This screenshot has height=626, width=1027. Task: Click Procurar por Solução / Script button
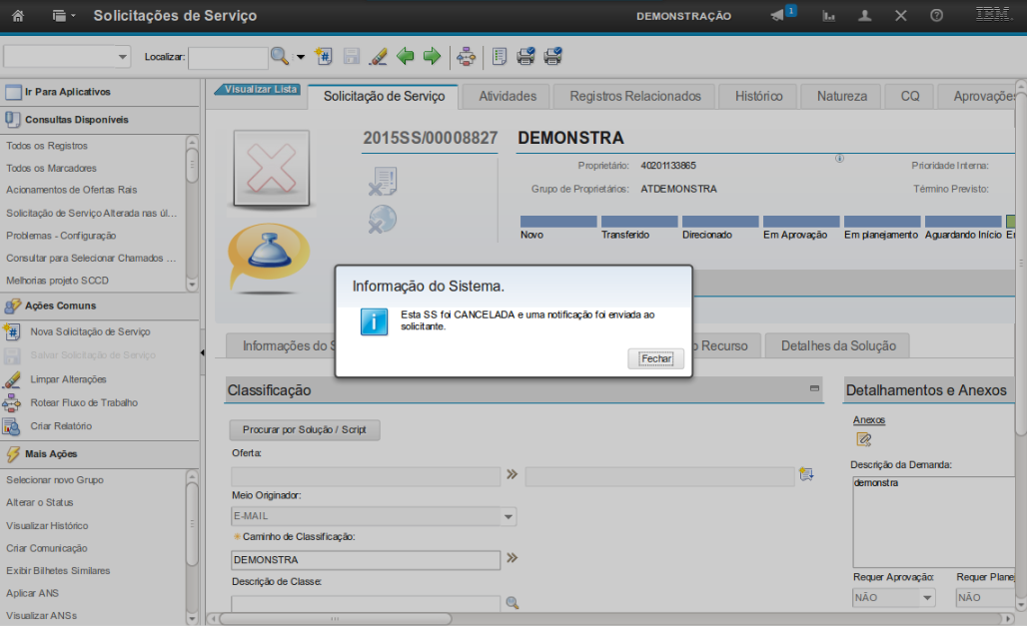point(305,430)
